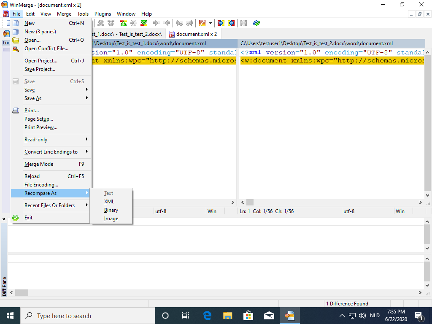Click the NLD language indicator
432x324 pixels.
click(x=375, y=316)
